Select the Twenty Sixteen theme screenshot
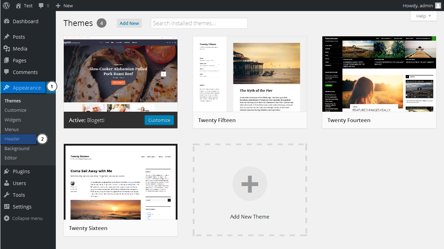This screenshot has height=249, width=444. coord(121,182)
